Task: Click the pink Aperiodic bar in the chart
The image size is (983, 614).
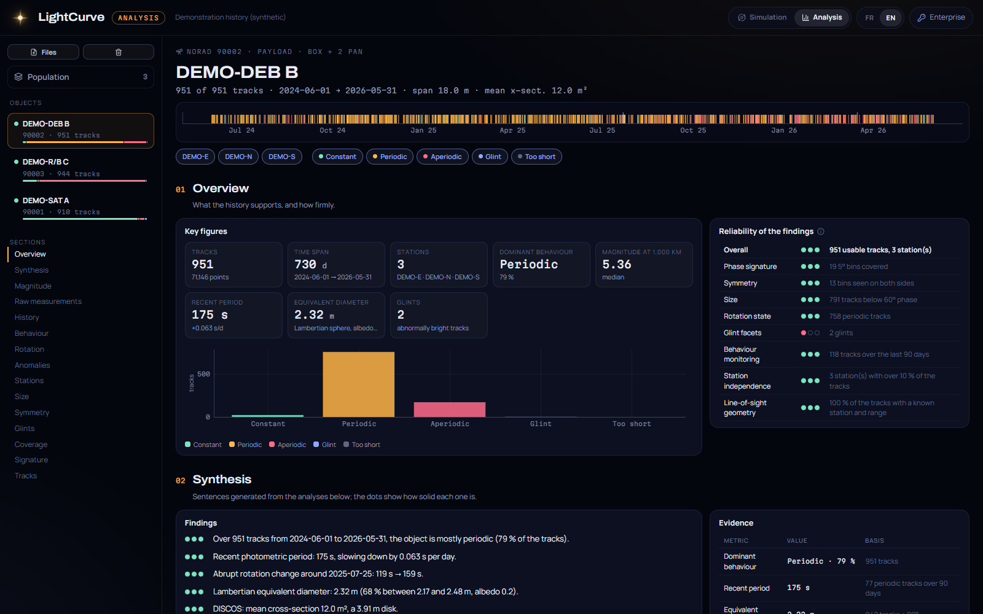Action: click(450, 410)
